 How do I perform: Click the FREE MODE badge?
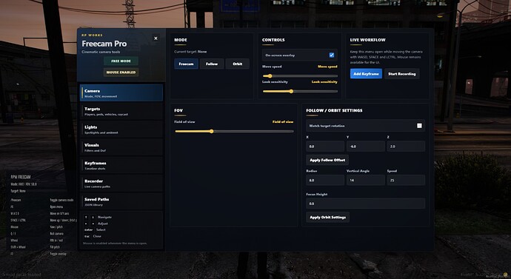point(121,61)
